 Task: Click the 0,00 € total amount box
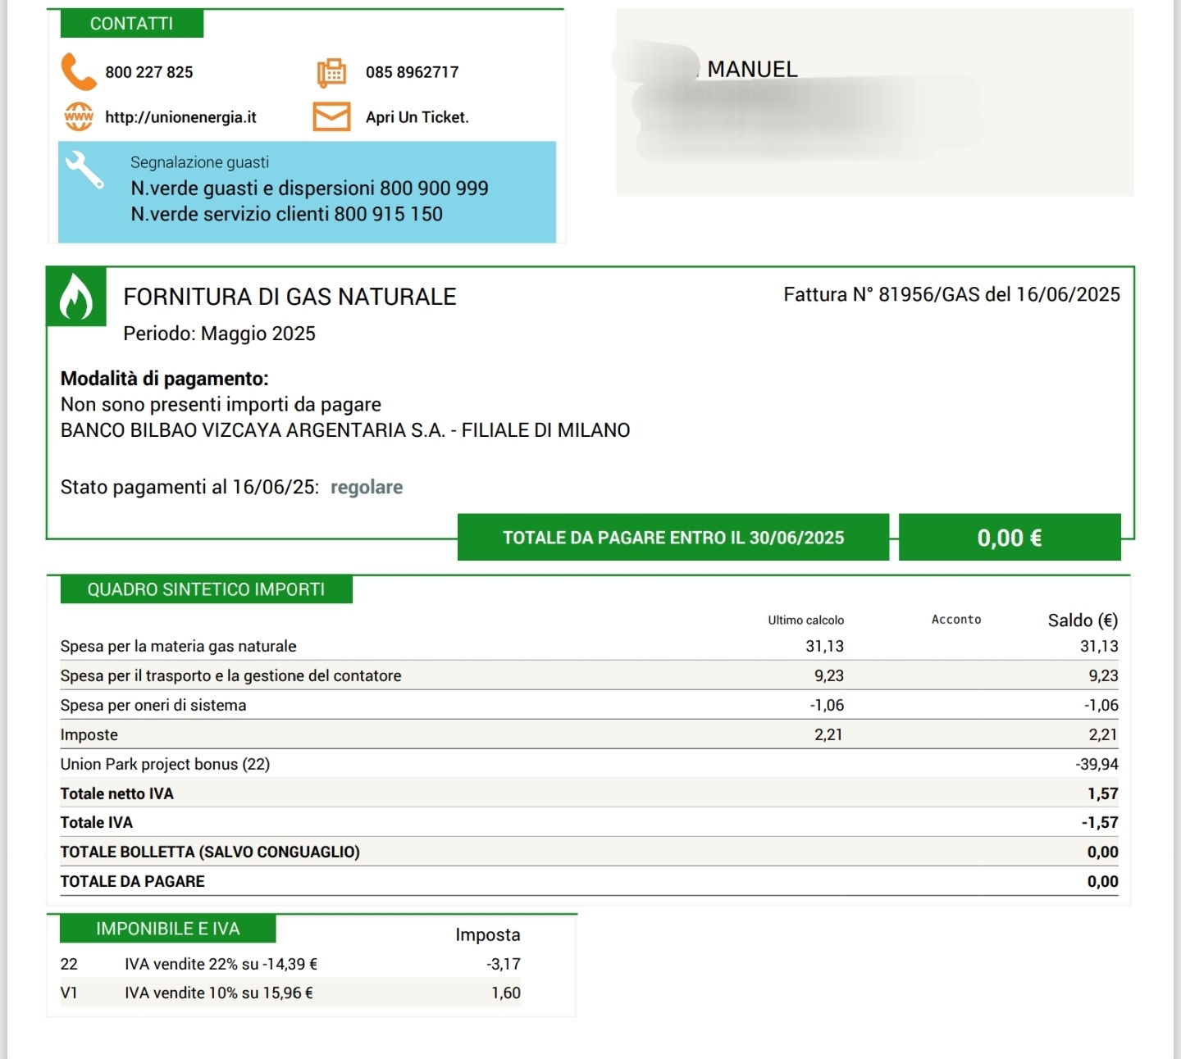(1010, 538)
